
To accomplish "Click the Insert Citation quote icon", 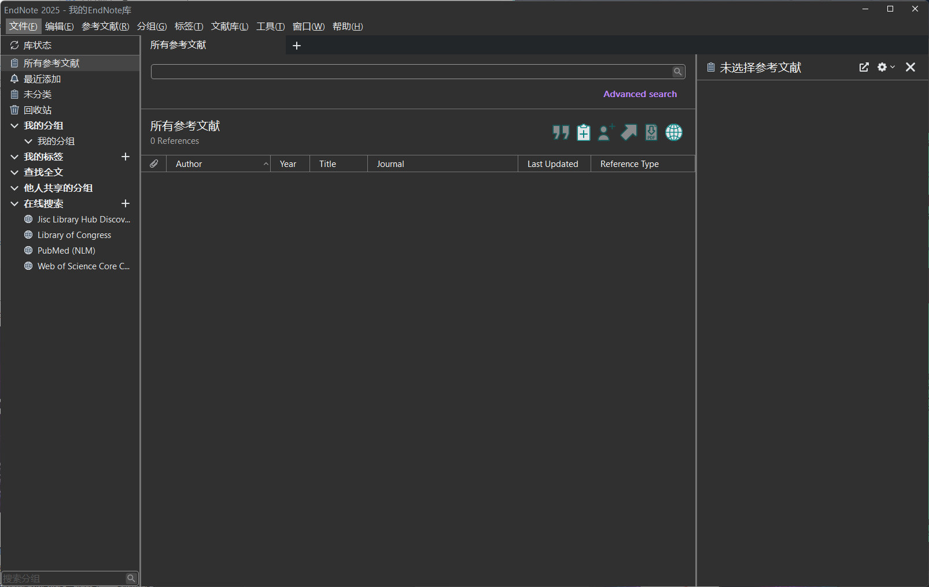I will tap(561, 132).
